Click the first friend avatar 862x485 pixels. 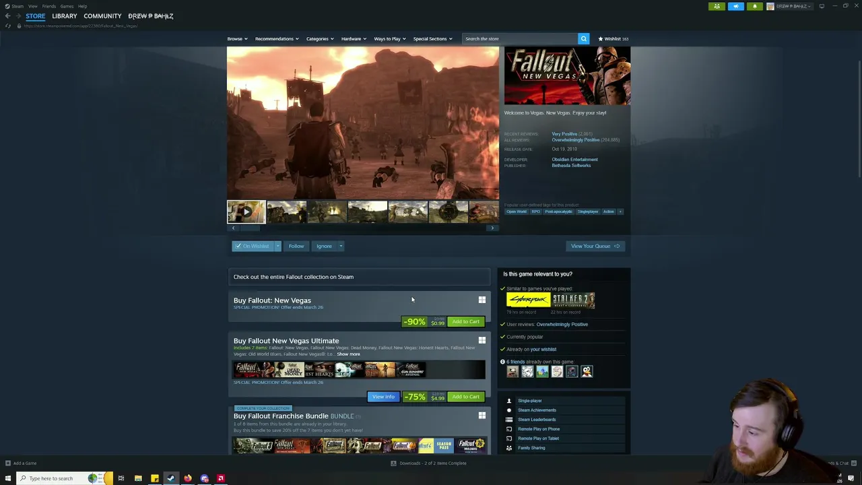pos(512,371)
